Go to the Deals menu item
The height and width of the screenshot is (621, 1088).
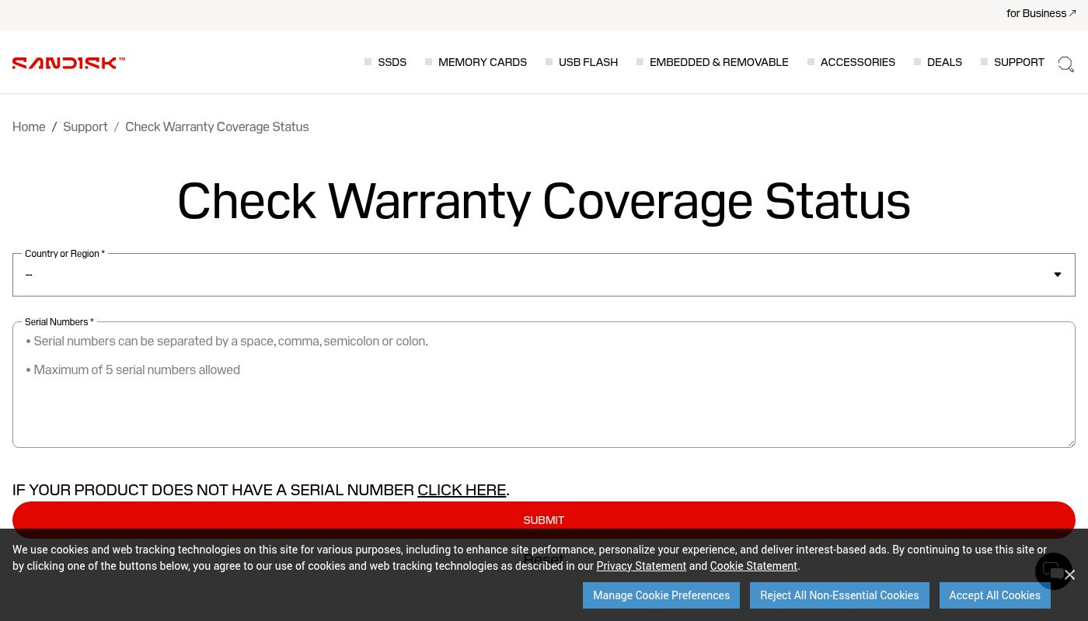(944, 62)
